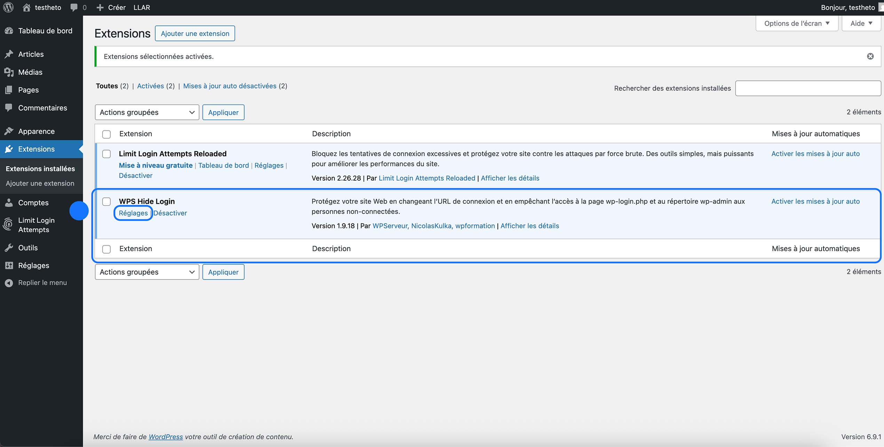Image resolution: width=884 pixels, height=447 pixels.
Task: Check the WPS Hide Login checkbox
Action: [106, 201]
